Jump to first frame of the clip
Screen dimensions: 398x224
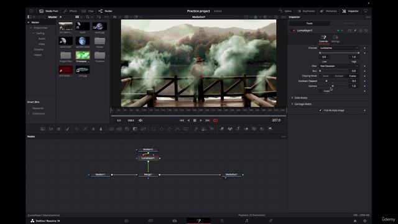[x=182, y=120]
